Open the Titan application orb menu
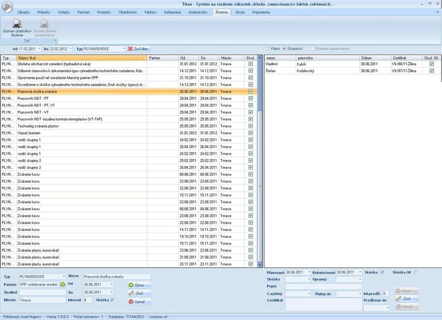This screenshot has width=442, height=320. coord(7,7)
